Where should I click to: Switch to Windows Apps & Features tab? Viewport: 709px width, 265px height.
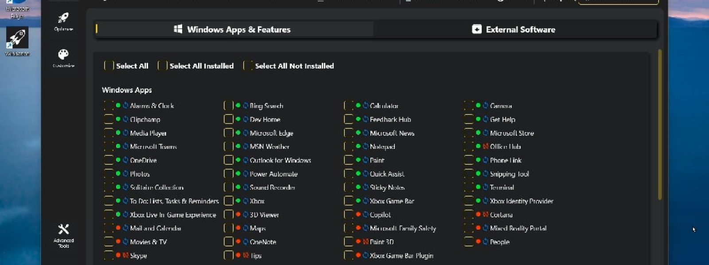[234, 29]
